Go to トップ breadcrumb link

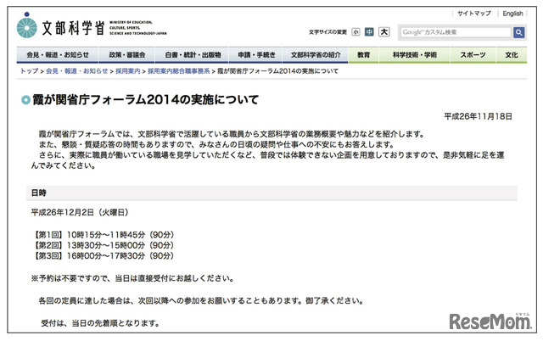(29, 71)
